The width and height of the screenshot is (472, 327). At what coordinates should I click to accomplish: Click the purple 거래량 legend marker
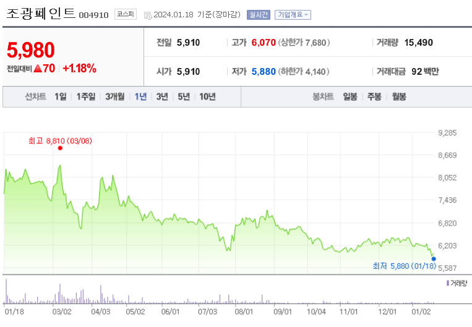coord(448,283)
